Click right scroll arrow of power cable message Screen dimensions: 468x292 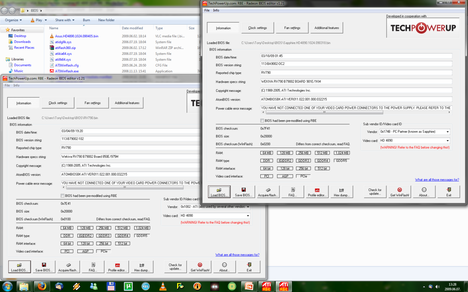449,112
